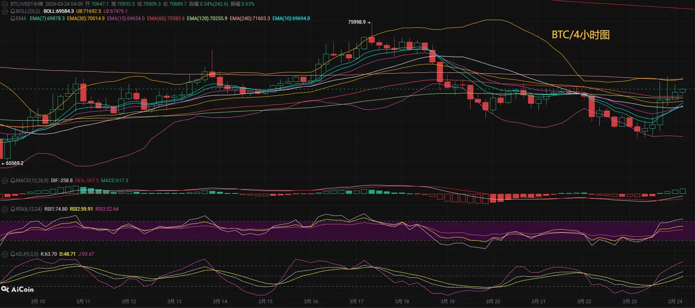Select the EMA(10):69694.8 value
695x308 pixels.
291,18
